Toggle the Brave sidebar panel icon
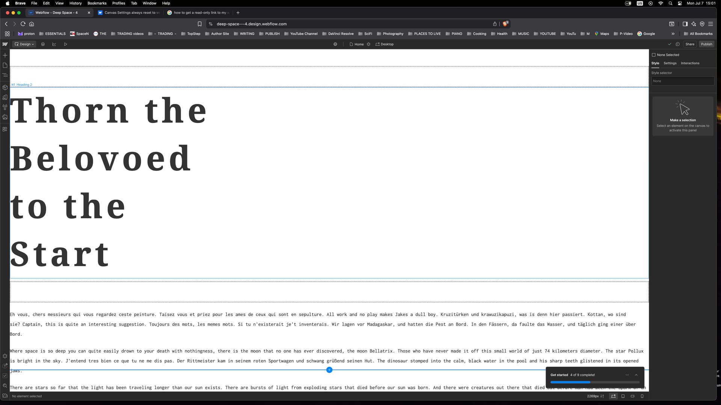Image resolution: width=721 pixels, height=405 pixels. (x=685, y=24)
